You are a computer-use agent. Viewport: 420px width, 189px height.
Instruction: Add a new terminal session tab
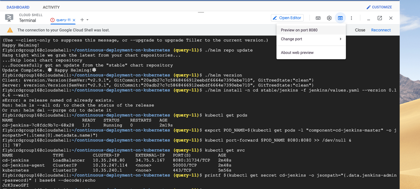point(82,20)
